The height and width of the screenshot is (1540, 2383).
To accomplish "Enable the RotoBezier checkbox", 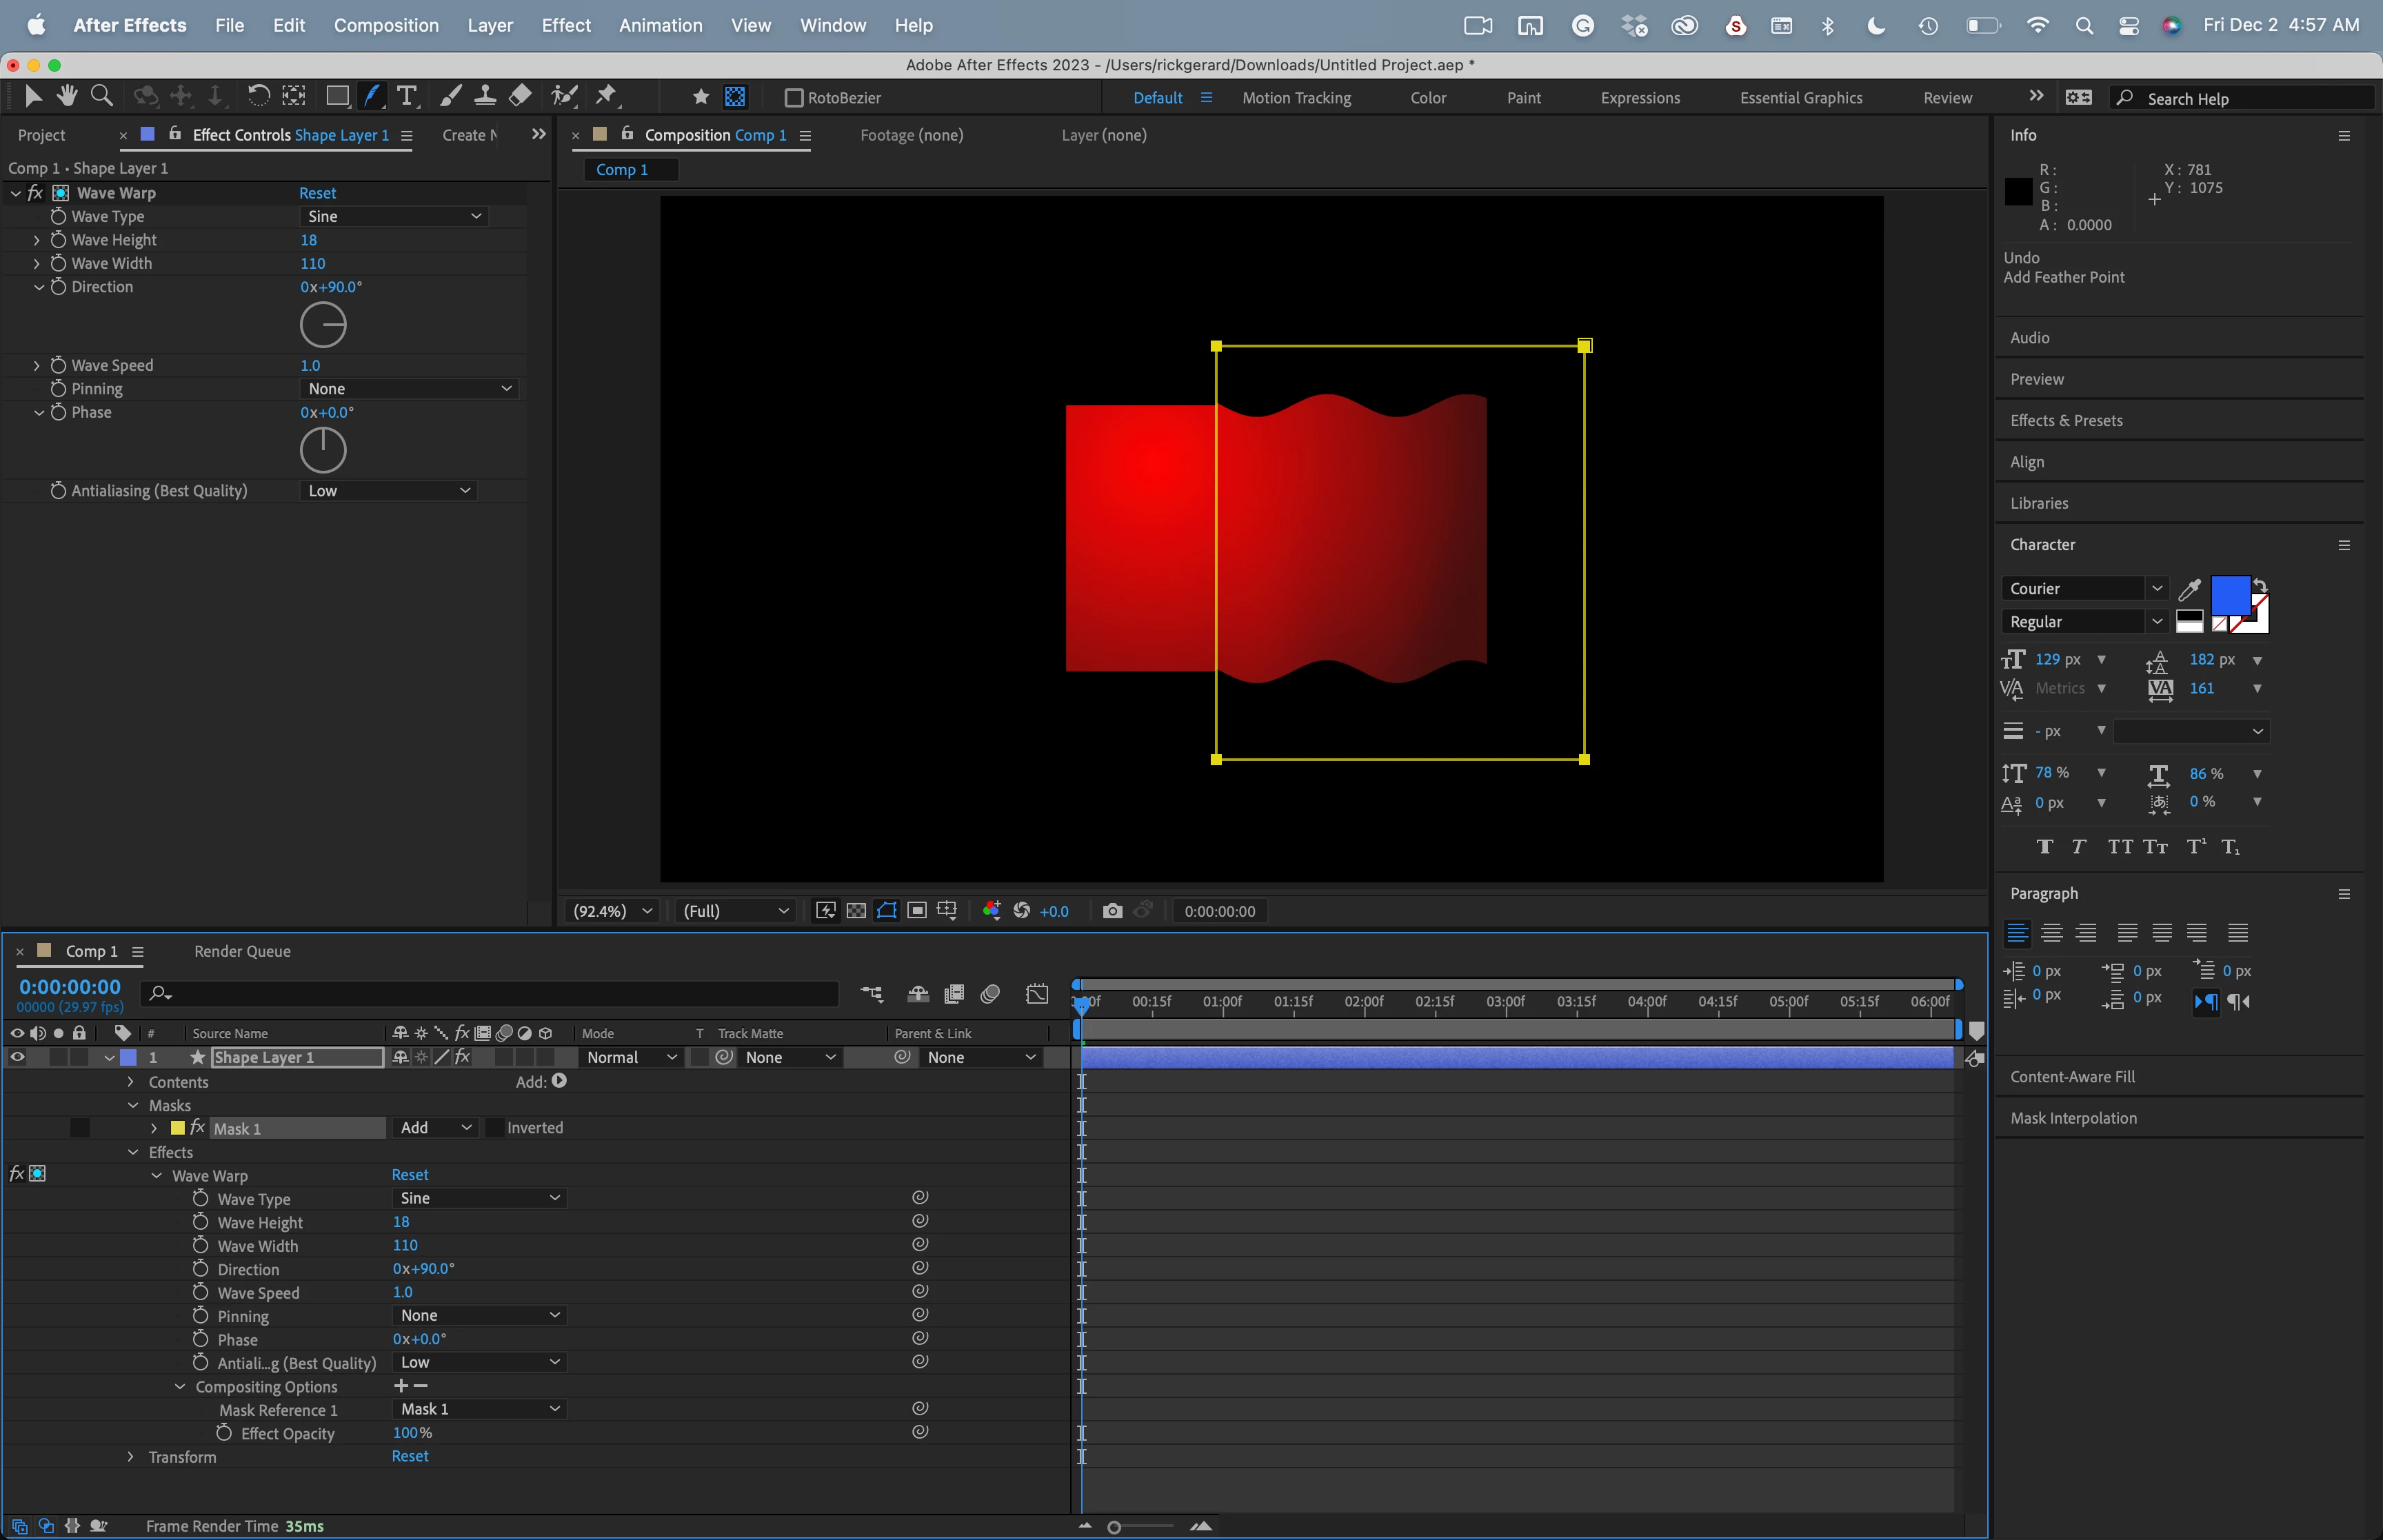I will pyautogui.click(x=794, y=98).
